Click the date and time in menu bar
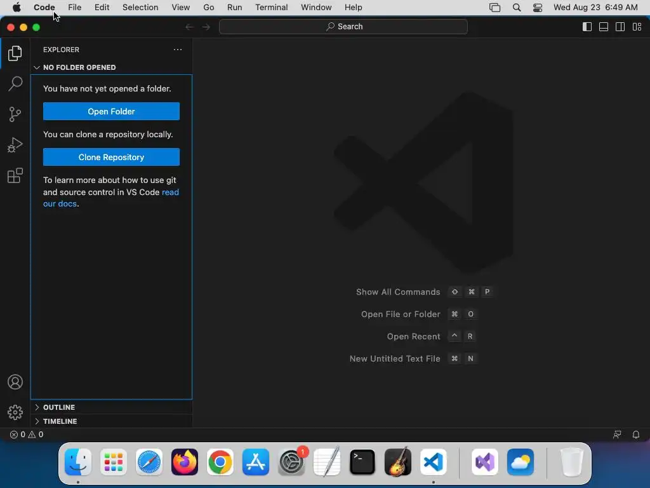650x488 pixels. [595, 8]
